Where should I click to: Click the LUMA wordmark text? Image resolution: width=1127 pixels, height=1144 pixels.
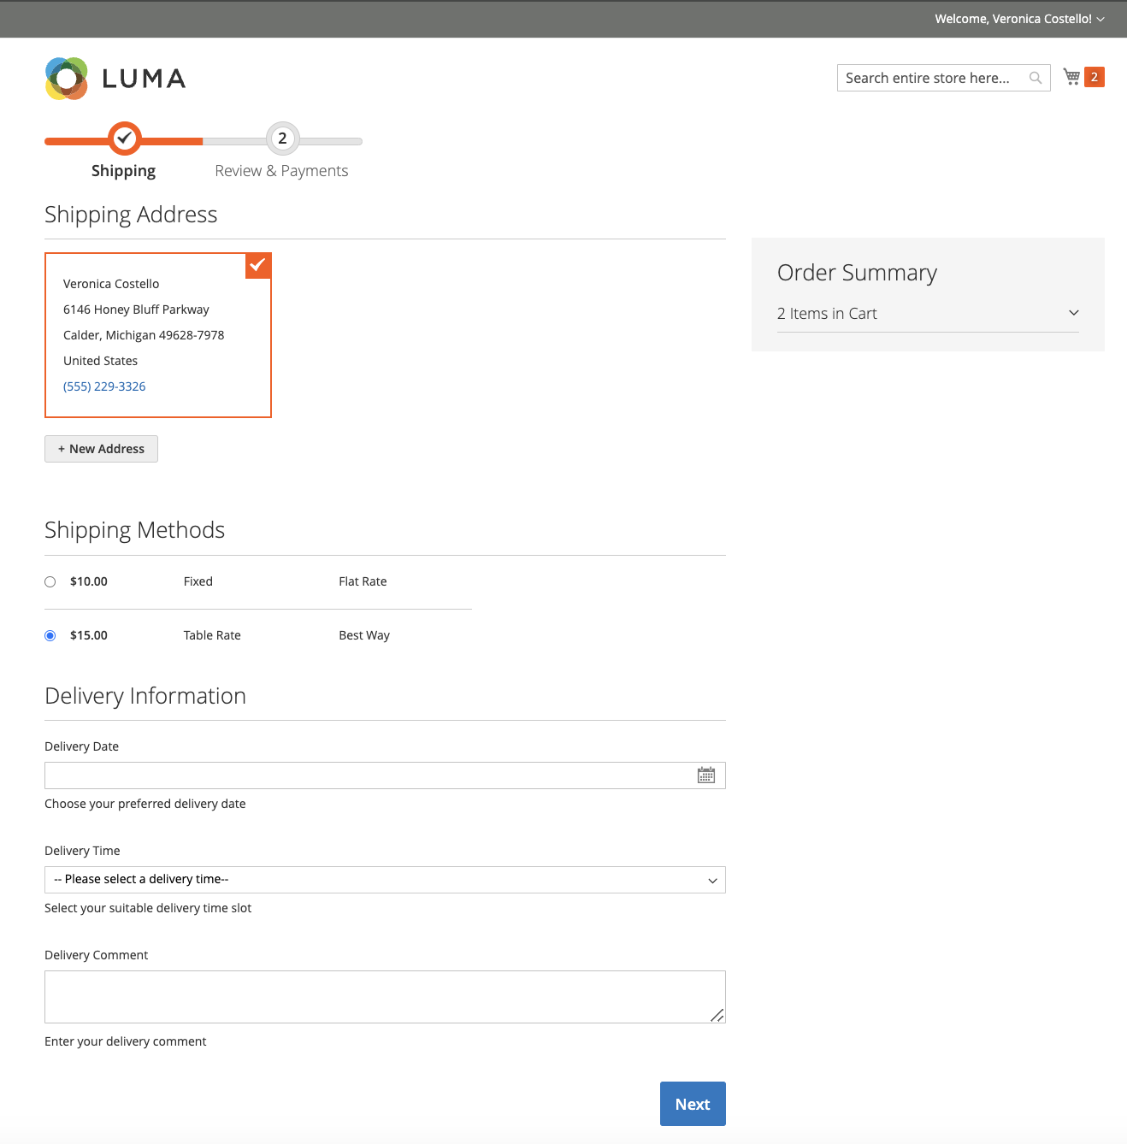[x=144, y=79]
